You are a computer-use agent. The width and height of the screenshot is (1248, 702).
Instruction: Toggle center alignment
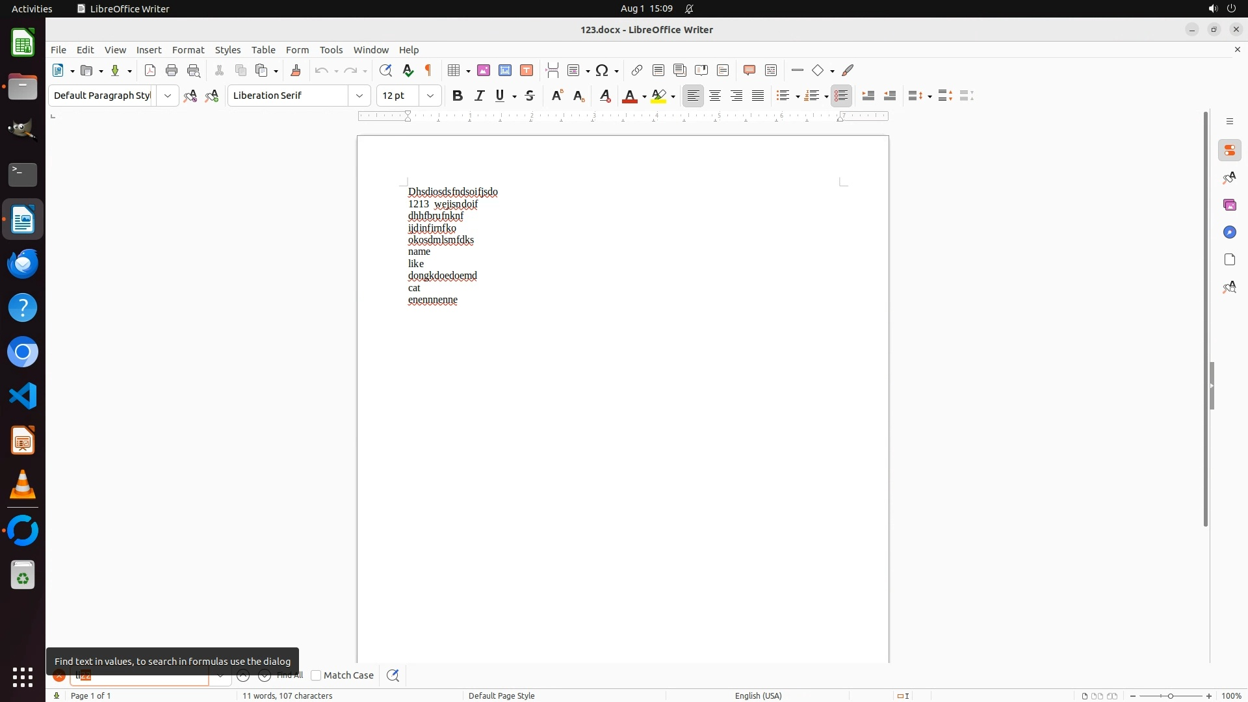point(715,96)
